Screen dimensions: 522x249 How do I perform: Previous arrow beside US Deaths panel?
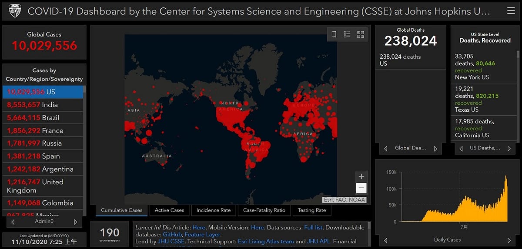click(461, 148)
